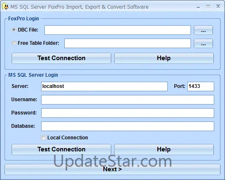Image resolution: width=225 pixels, height=180 pixels.
Task: Test the FoxPro connection
Action: (61, 58)
